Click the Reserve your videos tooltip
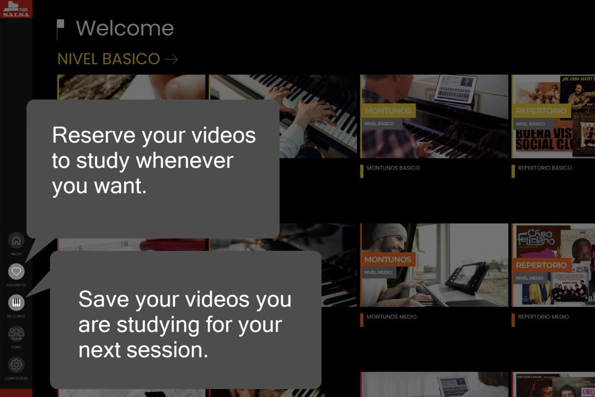 (x=153, y=169)
